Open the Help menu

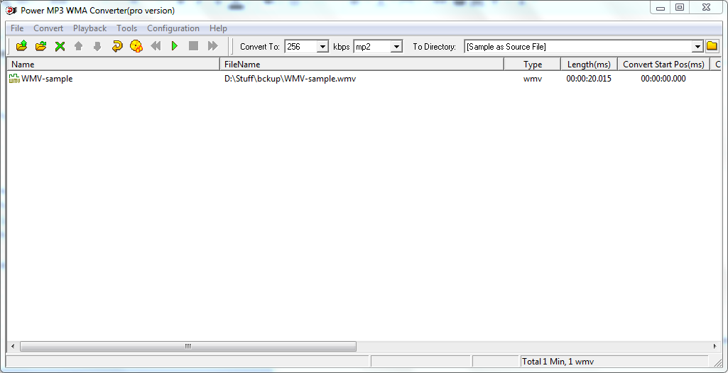tap(218, 28)
